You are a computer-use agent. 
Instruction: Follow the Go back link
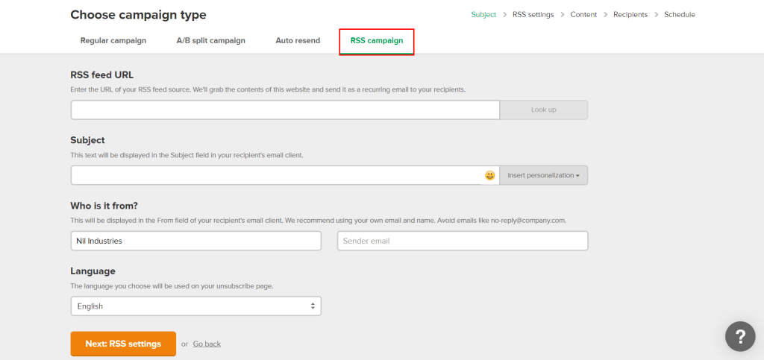(207, 344)
